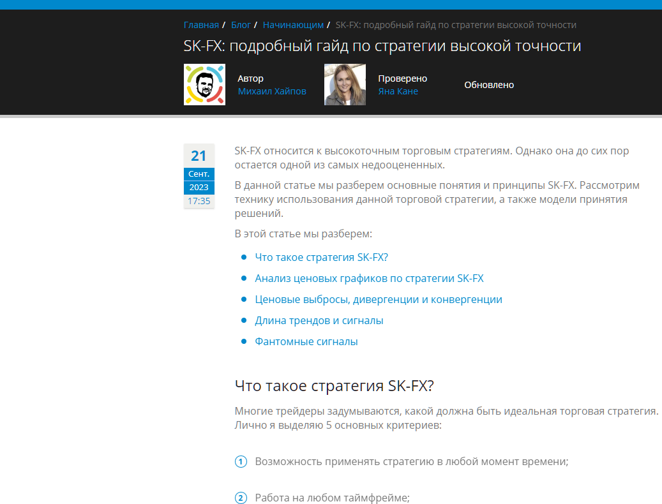662x504 pixels.
Task: Open the Главная breadcrumb link
Action: tap(201, 25)
